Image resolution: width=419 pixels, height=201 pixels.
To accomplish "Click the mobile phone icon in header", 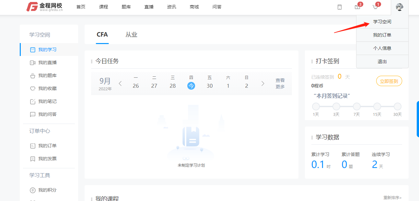I will 340,7.
